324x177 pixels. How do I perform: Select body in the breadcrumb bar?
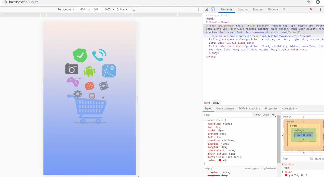pos(216,103)
